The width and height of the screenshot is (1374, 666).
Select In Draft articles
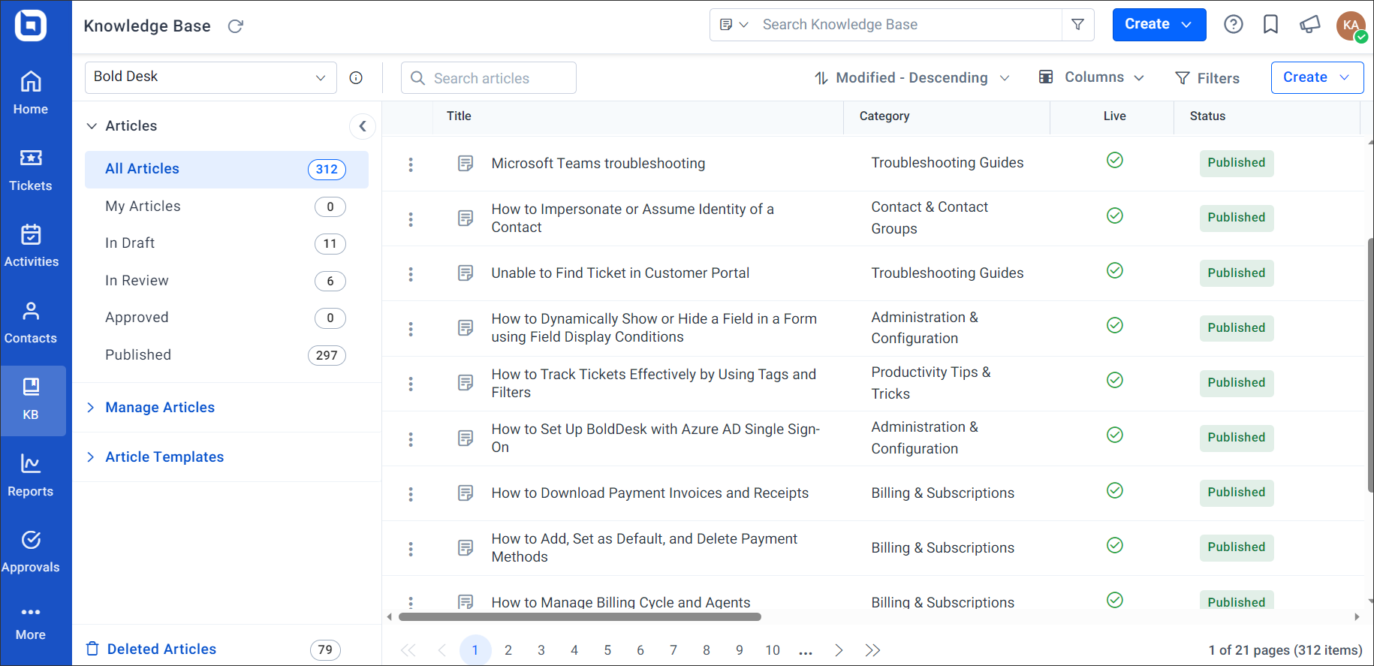tap(227, 243)
